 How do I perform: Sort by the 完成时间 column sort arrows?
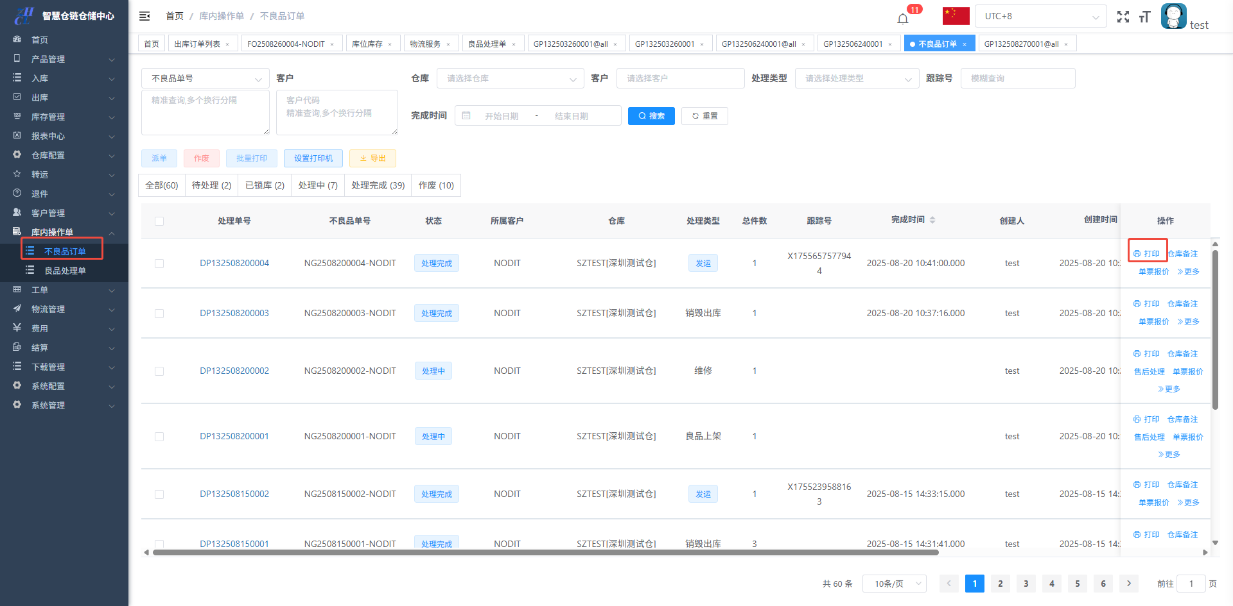(932, 220)
